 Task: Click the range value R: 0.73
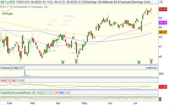click(x=80, y=2)
